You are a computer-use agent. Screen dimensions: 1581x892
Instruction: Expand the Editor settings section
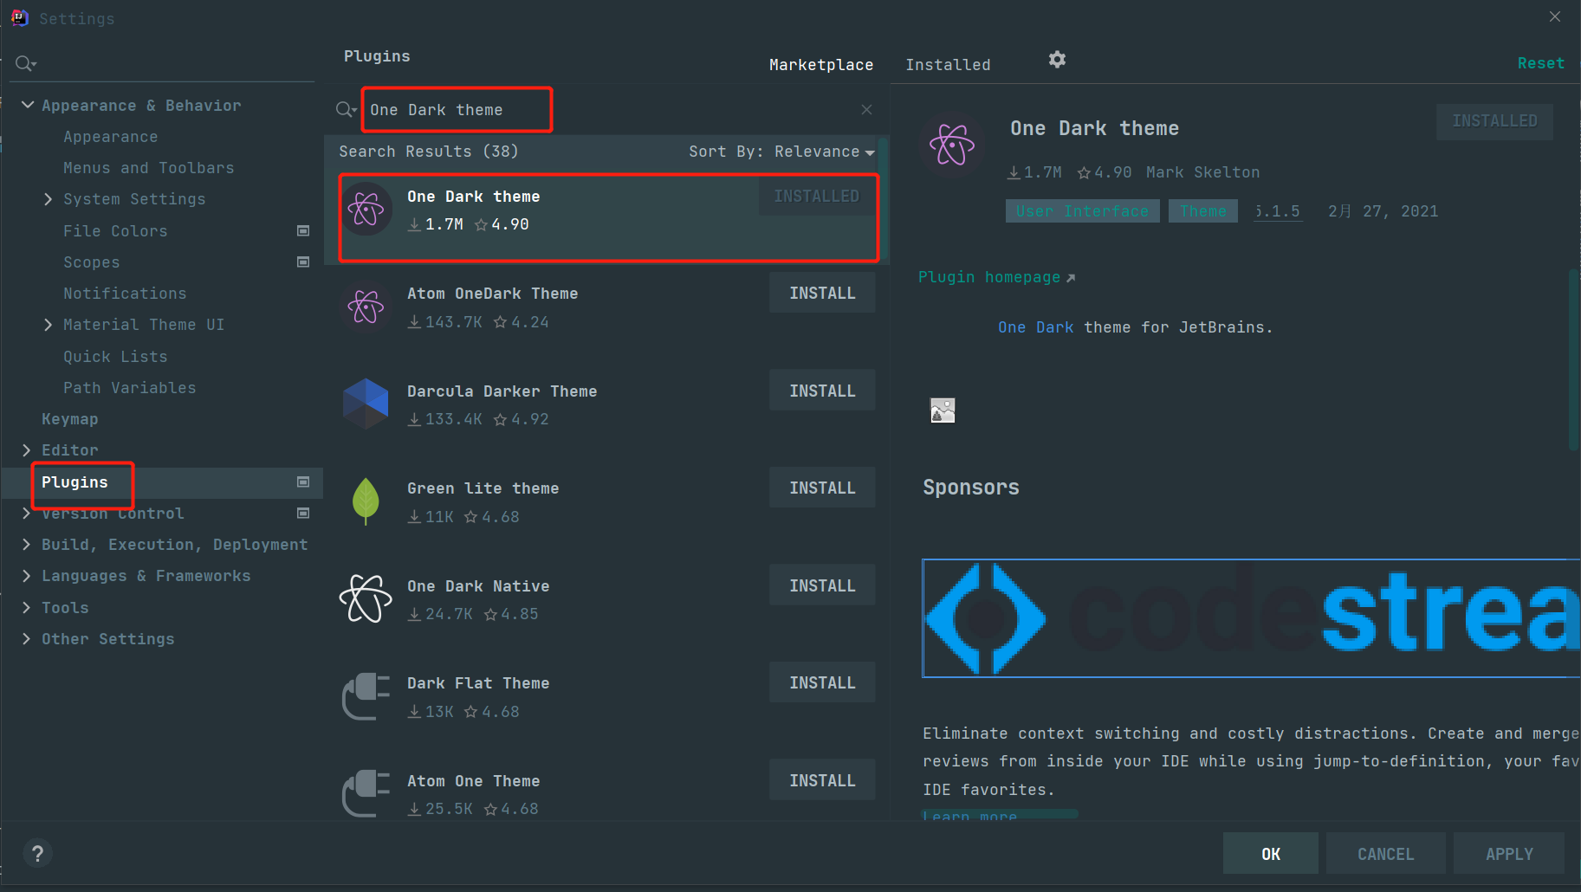coord(27,450)
